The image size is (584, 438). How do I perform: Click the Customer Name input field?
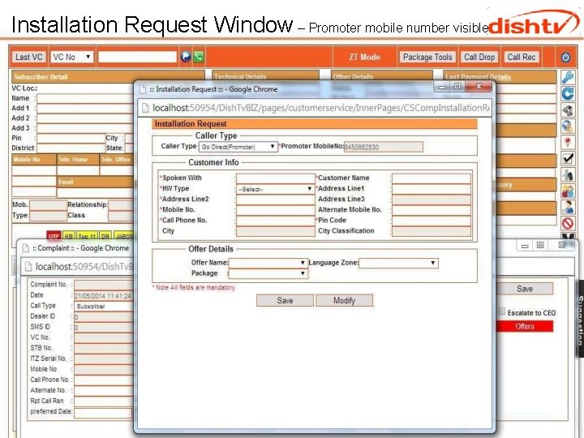pos(432,178)
